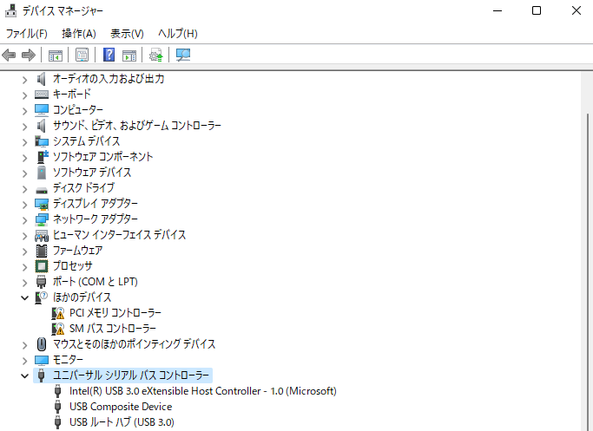The image size is (593, 431).
Task: Select ヒューマン インターフェイス デバイス label
Action: click(x=120, y=235)
